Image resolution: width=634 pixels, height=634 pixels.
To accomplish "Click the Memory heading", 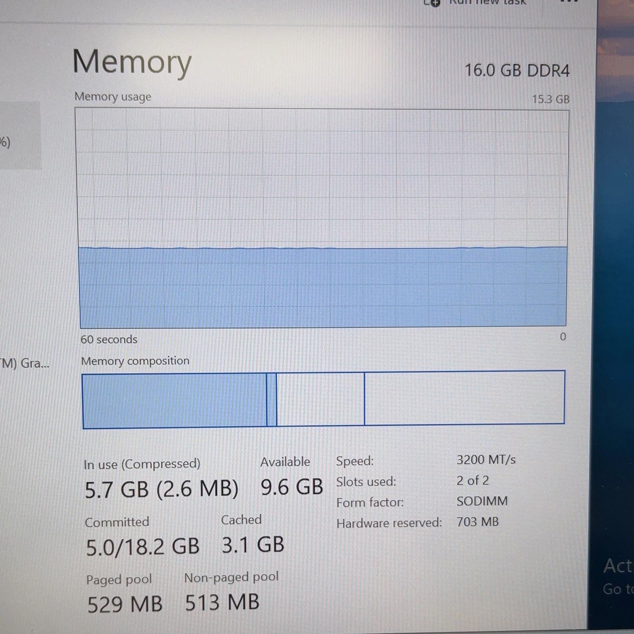I will tap(132, 63).
